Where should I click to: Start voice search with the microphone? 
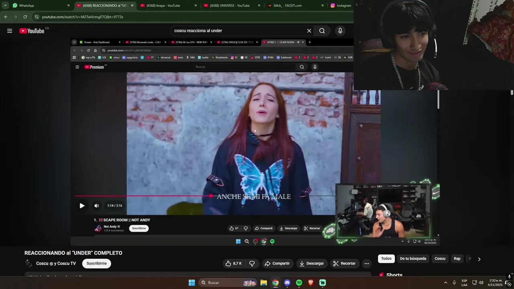[340, 31]
